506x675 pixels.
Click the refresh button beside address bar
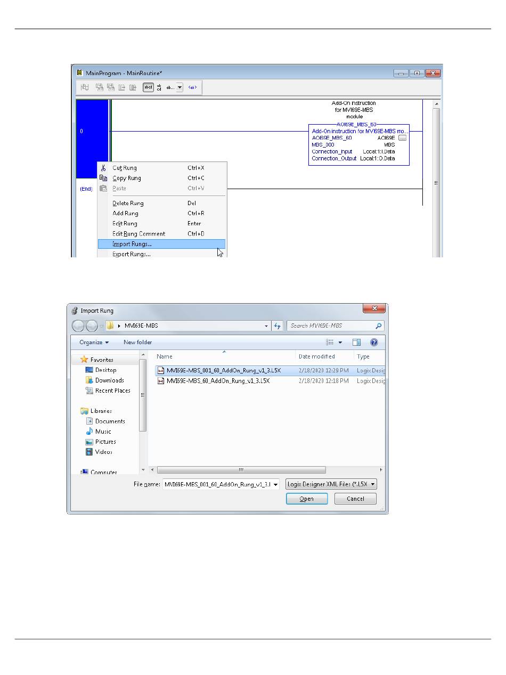pyautogui.click(x=277, y=326)
